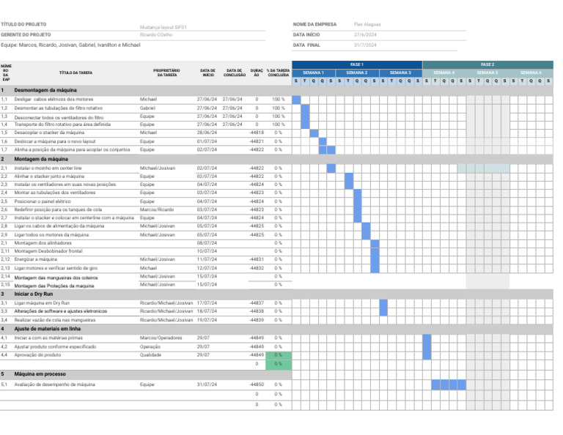The height and width of the screenshot is (435, 563).
Task: Select the duration value '-44818'
Action: coord(257,133)
